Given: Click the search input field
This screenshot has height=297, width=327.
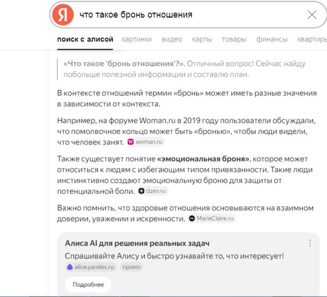Looking at the screenshot, I should 187,15.
